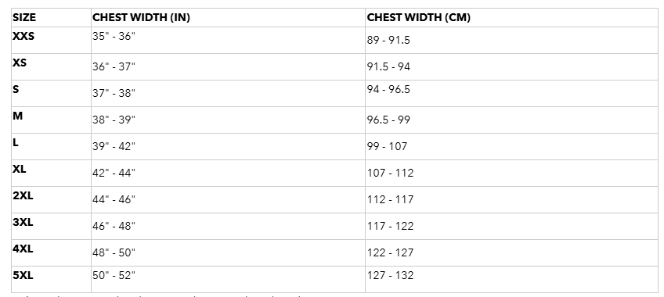The height and width of the screenshot is (297, 664).
Task: Click the 35" - 36" inches cell
Action: [114, 36]
